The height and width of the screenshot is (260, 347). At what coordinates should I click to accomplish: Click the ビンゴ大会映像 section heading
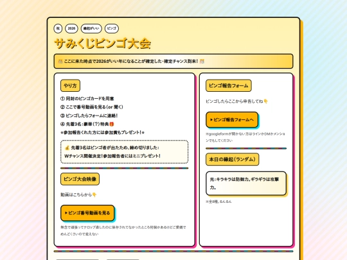(x=80, y=179)
